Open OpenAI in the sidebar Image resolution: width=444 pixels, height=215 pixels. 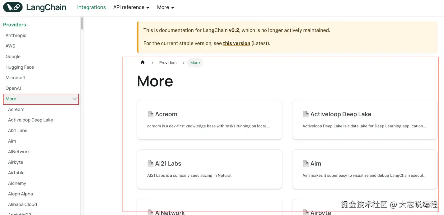(x=13, y=88)
